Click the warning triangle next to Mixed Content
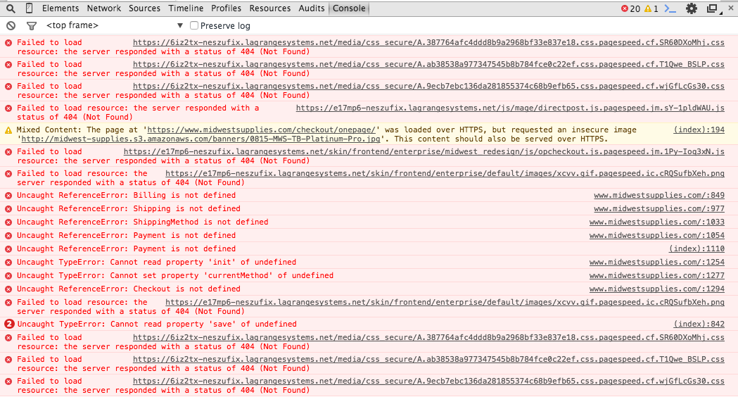738x397 pixels. [x=8, y=130]
